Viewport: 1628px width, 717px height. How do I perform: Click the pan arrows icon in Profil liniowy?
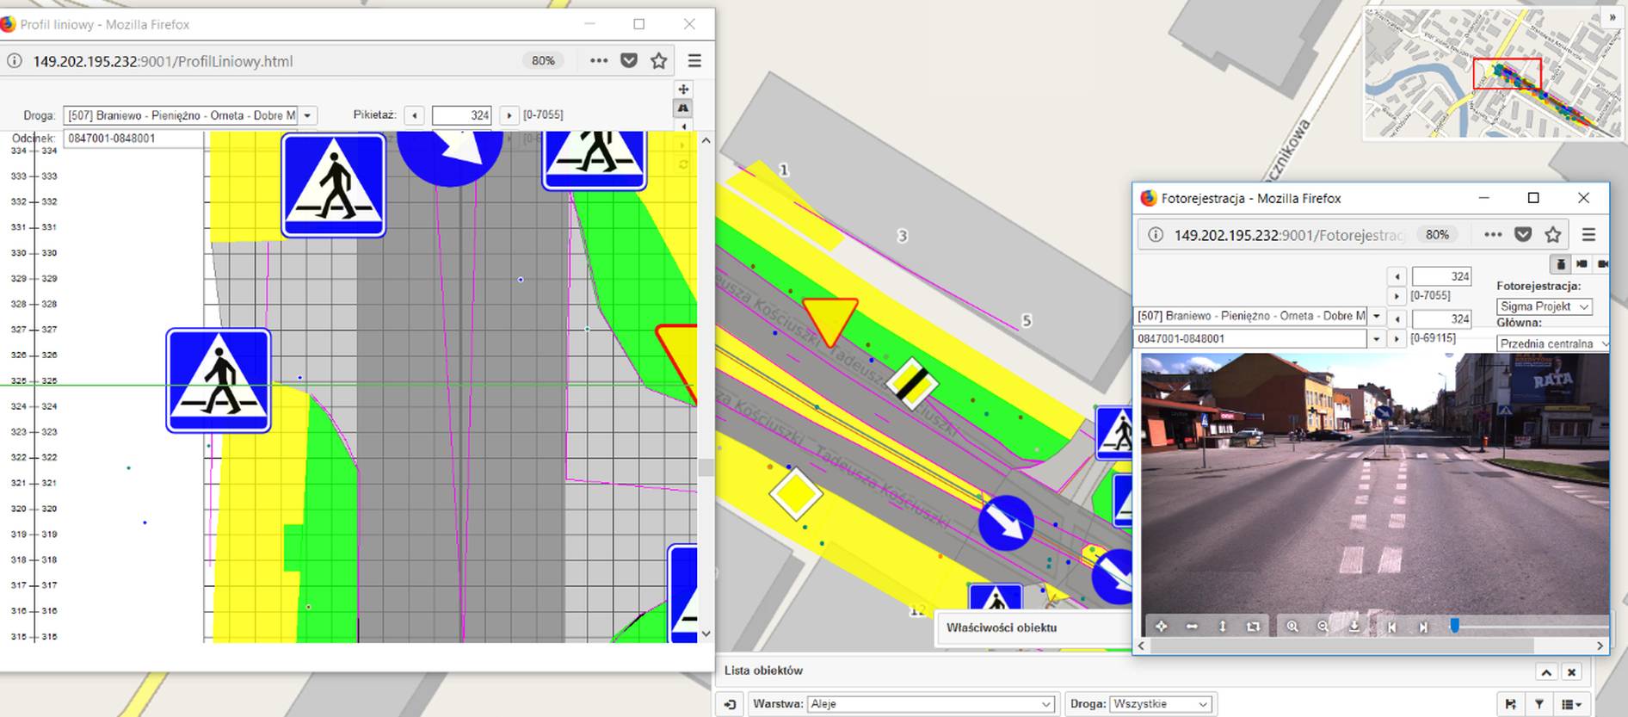point(683,90)
